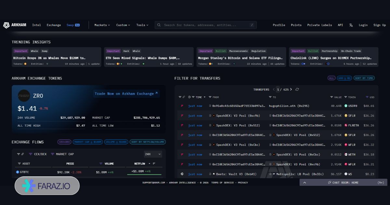Click the refresh icon next to the transfers pagination
The width and height of the screenshot is (390, 205).
pos(297,89)
